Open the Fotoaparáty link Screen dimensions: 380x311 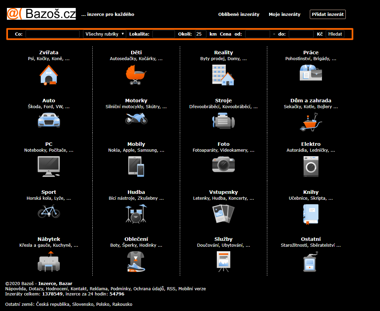pyautogui.click(x=205, y=150)
